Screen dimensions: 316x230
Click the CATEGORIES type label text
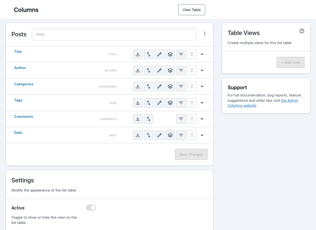point(108,87)
